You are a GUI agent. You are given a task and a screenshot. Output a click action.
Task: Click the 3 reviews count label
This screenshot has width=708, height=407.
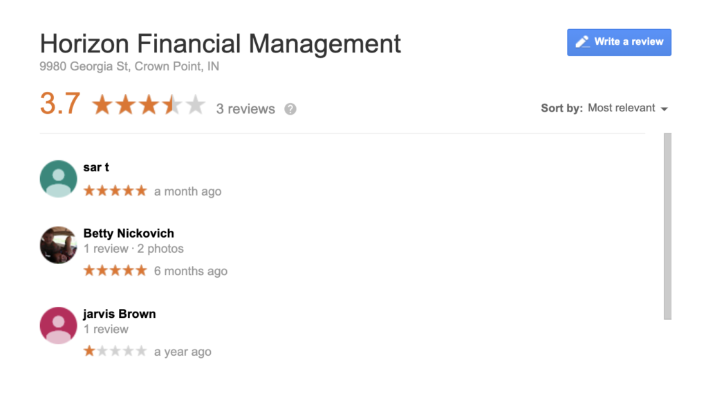(245, 109)
